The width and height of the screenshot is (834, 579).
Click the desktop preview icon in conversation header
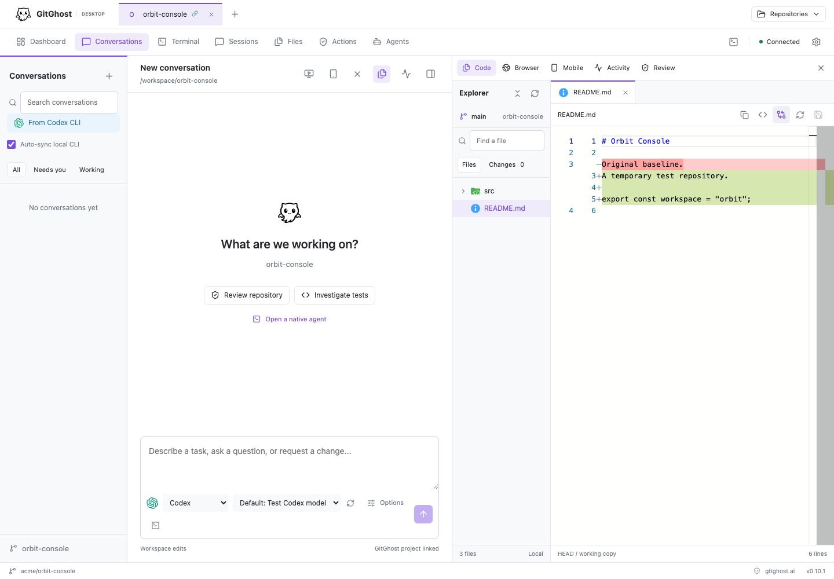(309, 74)
